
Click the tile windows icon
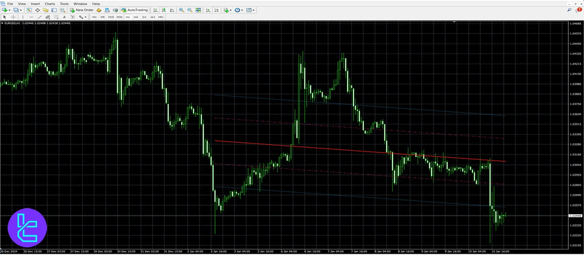[x=198, y=10]
